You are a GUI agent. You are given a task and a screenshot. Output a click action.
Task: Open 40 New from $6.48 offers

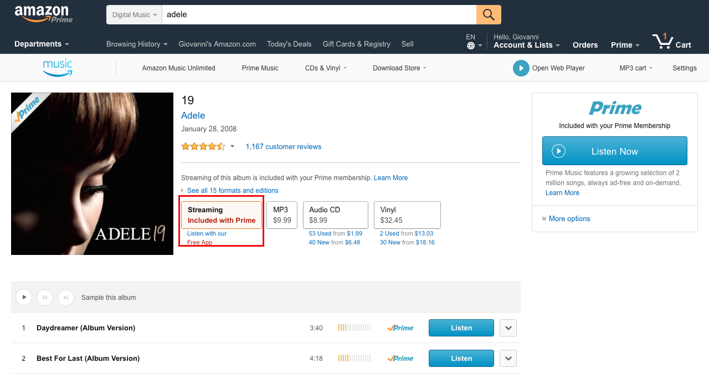(x=335, y=242)
